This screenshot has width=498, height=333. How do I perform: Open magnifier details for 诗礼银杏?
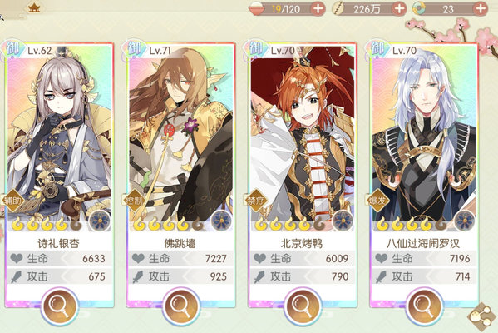click(59, 306)
